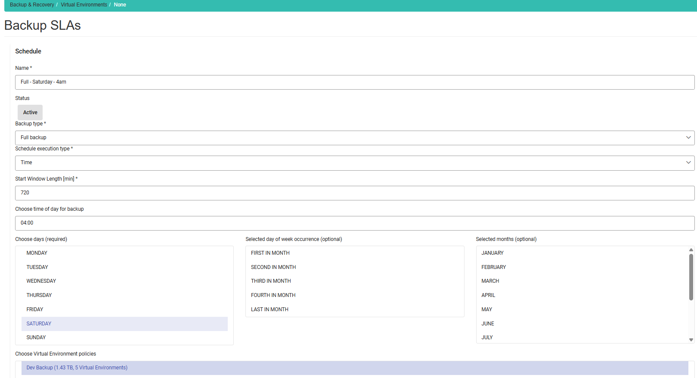This screenshot has height=378, width=697.
Task: Select APRIL in months list
Action: (x=582, y=295)
